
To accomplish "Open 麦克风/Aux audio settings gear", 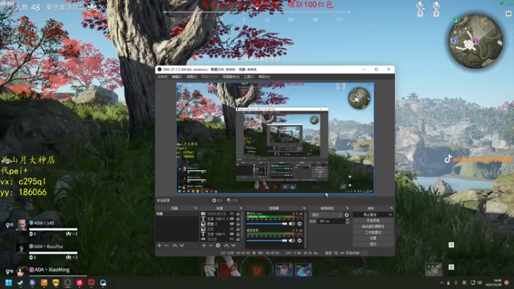I will [x=299, y=223].
